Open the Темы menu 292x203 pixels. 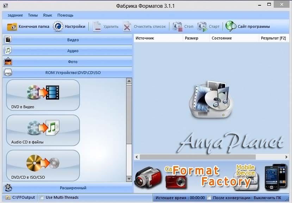point(33,15)
